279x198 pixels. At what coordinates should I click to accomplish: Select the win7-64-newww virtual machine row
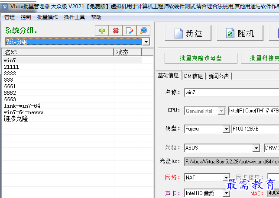72,112
